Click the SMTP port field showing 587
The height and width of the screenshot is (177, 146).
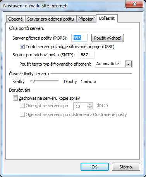87,55
